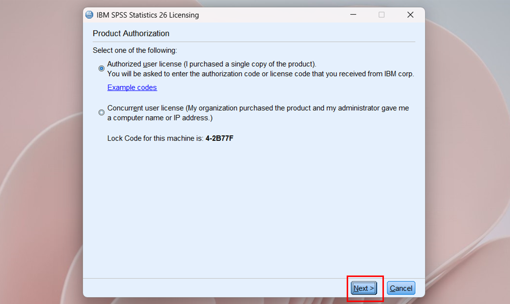Click the disabled maximize button
Viewport: 510px width, 304px height.
[x=381, y=15]
